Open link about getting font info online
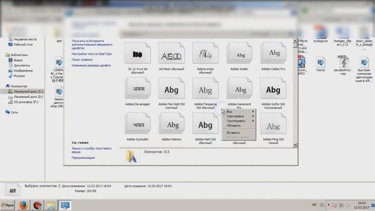 tap(92, 45)
